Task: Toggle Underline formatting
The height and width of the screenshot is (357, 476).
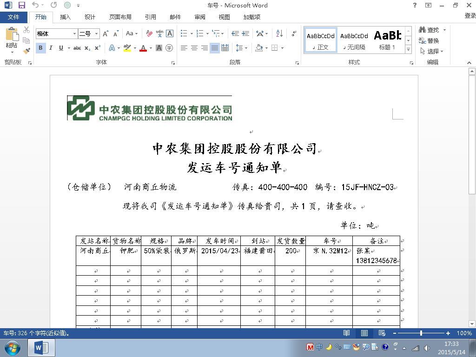Action: (61, 48)
